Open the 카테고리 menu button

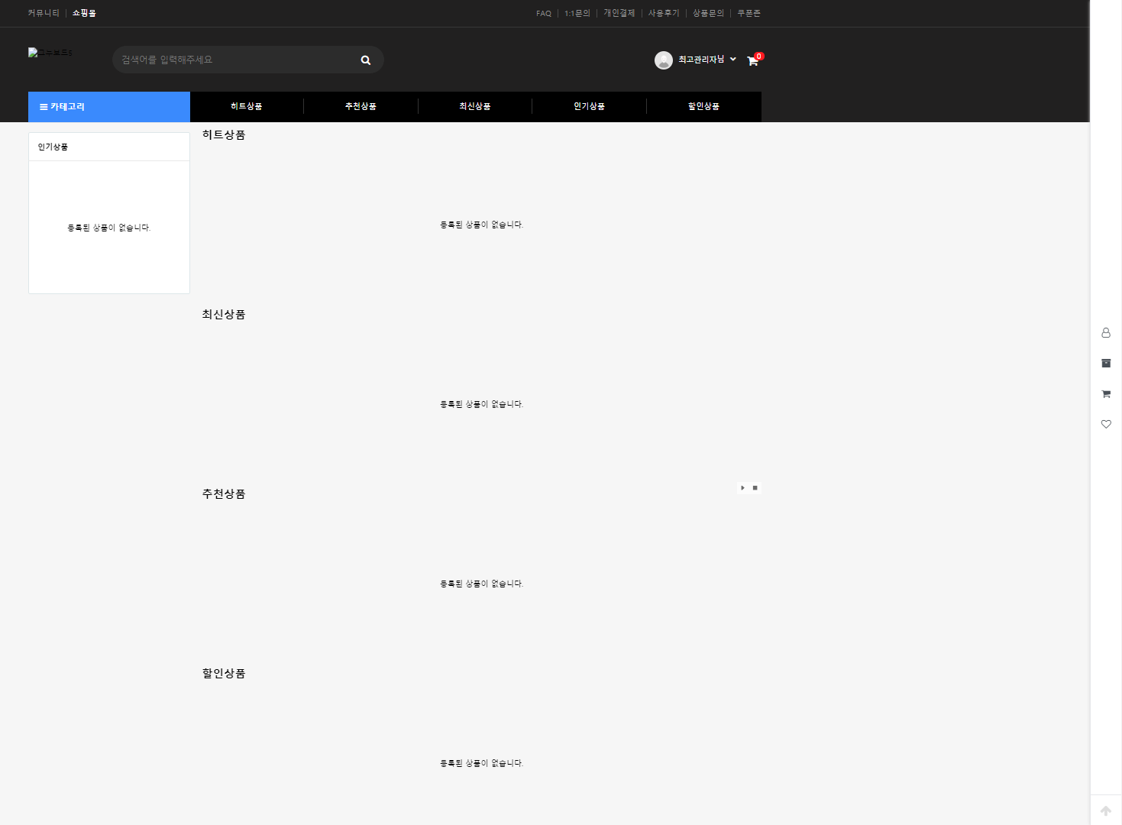(x=109, y=107)
